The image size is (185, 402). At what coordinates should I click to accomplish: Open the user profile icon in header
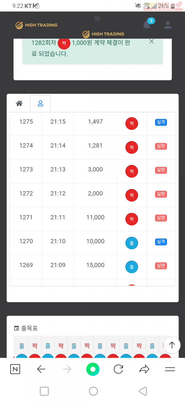pos(168,25)
